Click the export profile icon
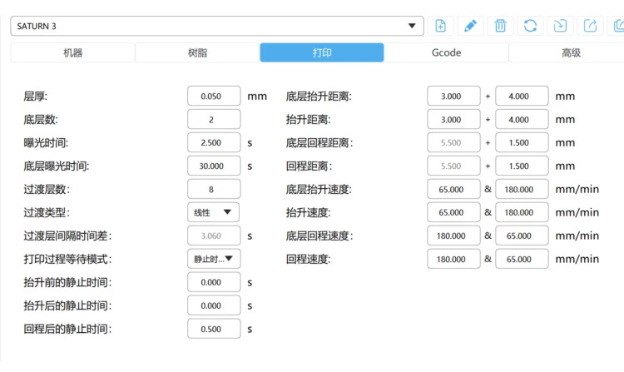This screenshot has width=624, height=372. click(x=591, y=26)
